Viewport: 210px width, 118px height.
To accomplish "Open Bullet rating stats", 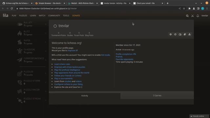I will (31, 24).
